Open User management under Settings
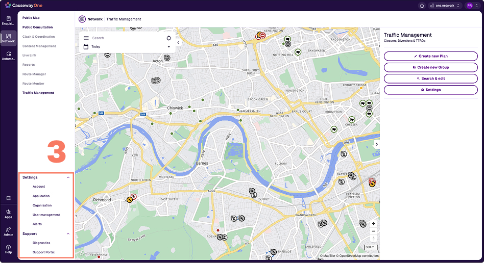This screenshot has height=263, width=484. tap(46, 215)
